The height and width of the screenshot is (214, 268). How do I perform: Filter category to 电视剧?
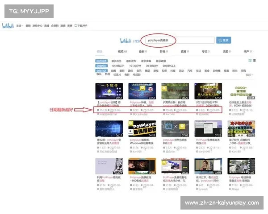point(137,74)
